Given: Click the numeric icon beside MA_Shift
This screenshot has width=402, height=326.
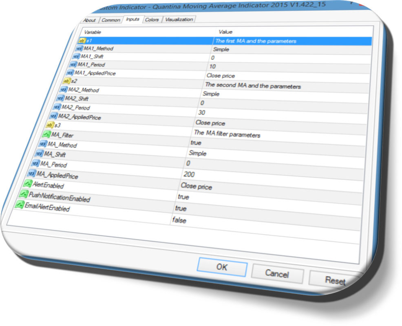Looking at the screenshot, I should pos(39,154).
